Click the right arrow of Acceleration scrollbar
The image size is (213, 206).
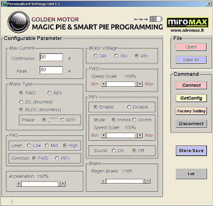coord(63,184)
